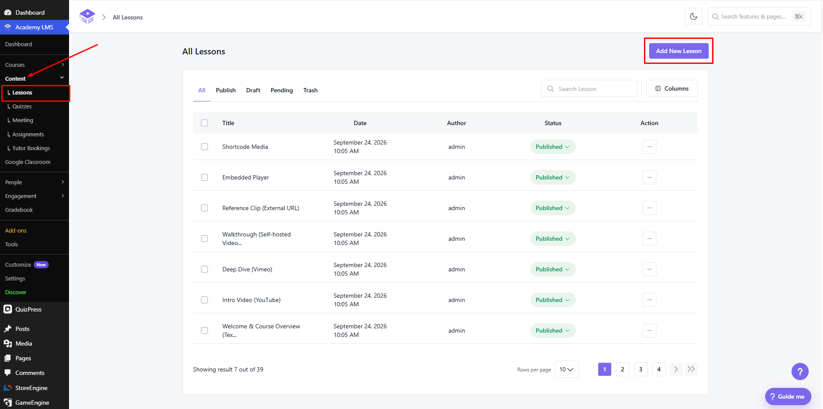
Task: Click the Search Lesson field
Action: [589, 88]
